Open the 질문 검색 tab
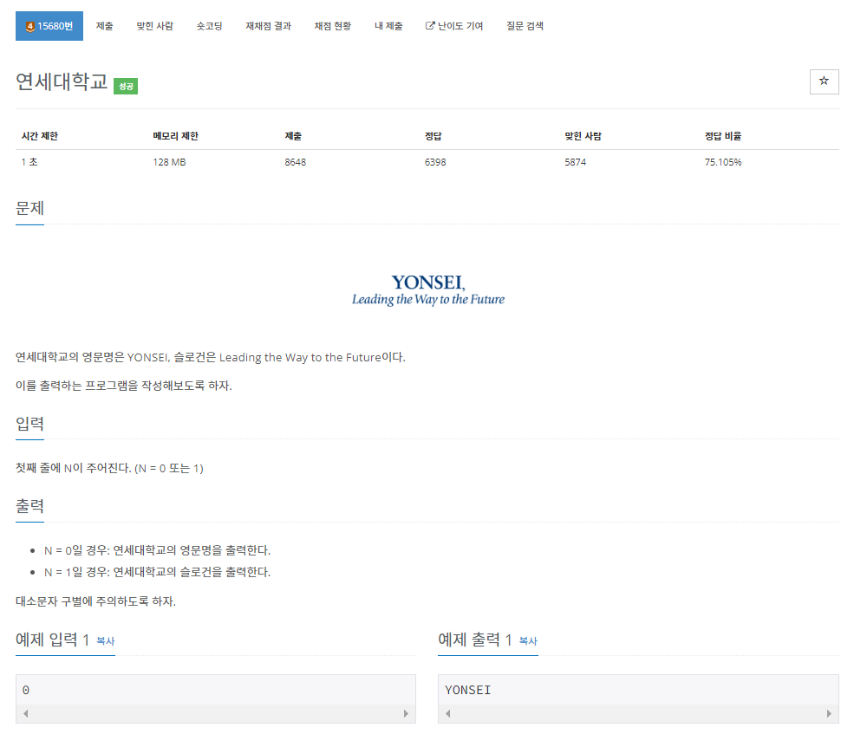 click(525, 26)
